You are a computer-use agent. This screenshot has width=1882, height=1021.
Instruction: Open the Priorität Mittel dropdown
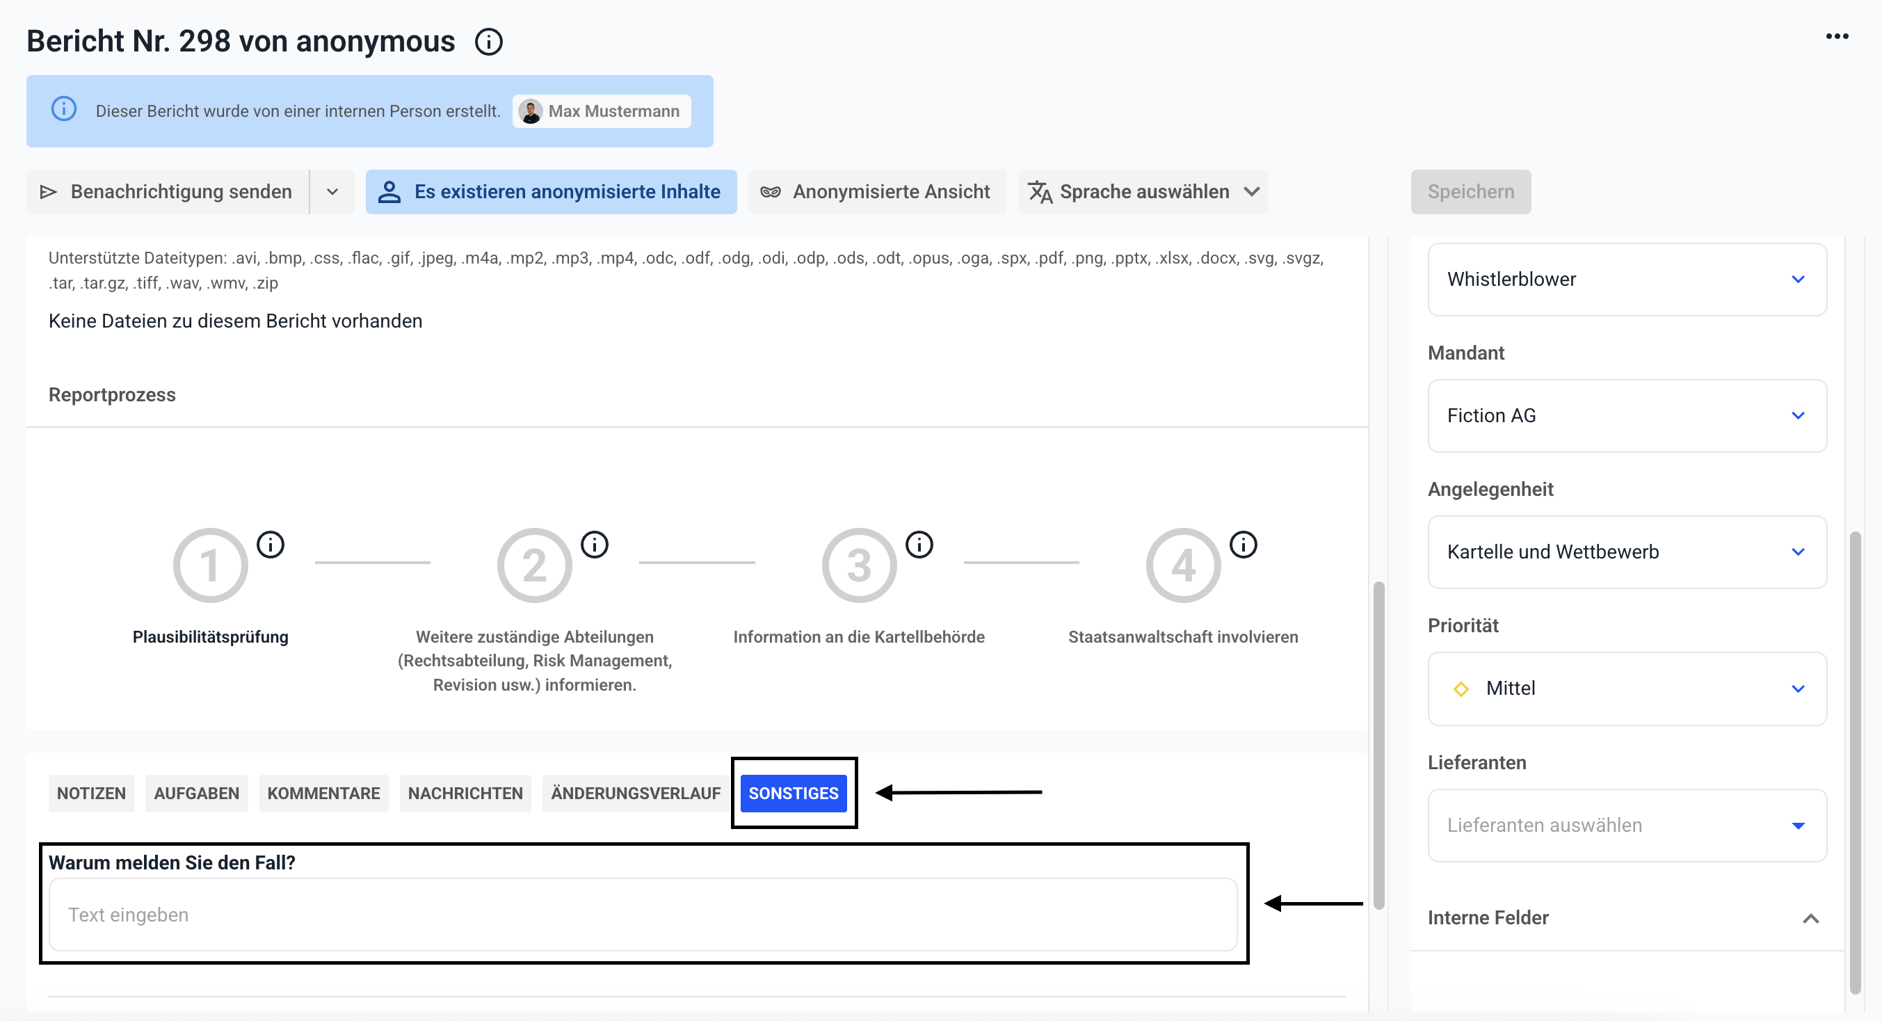(x=1627, y=689)
